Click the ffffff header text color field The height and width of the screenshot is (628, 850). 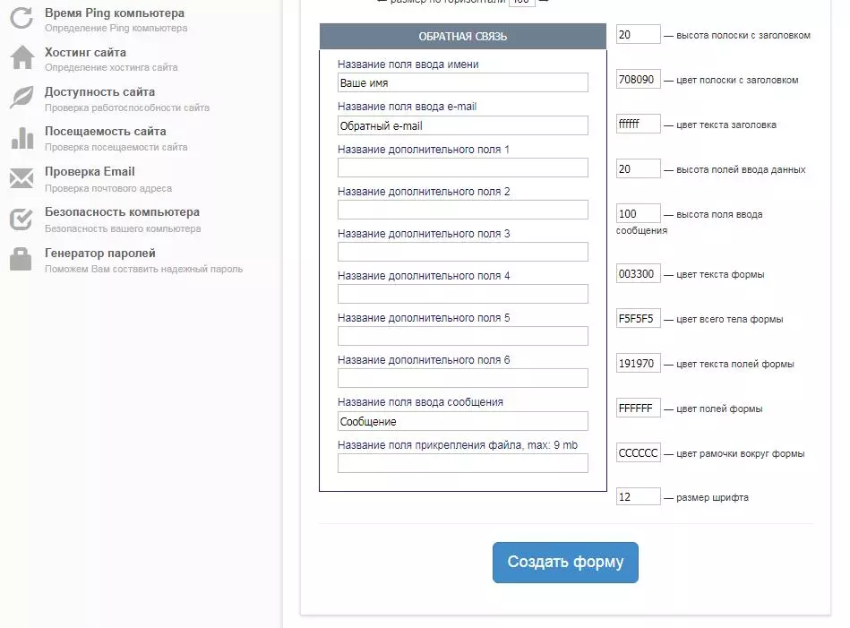[x=638, y=124]
